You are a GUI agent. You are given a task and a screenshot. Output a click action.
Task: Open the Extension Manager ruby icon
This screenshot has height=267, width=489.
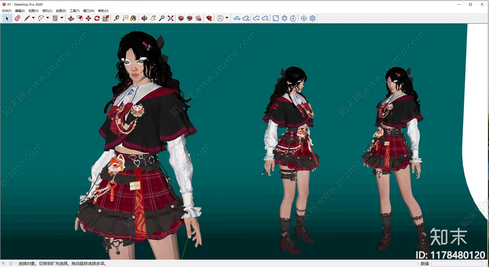(209, 18)
